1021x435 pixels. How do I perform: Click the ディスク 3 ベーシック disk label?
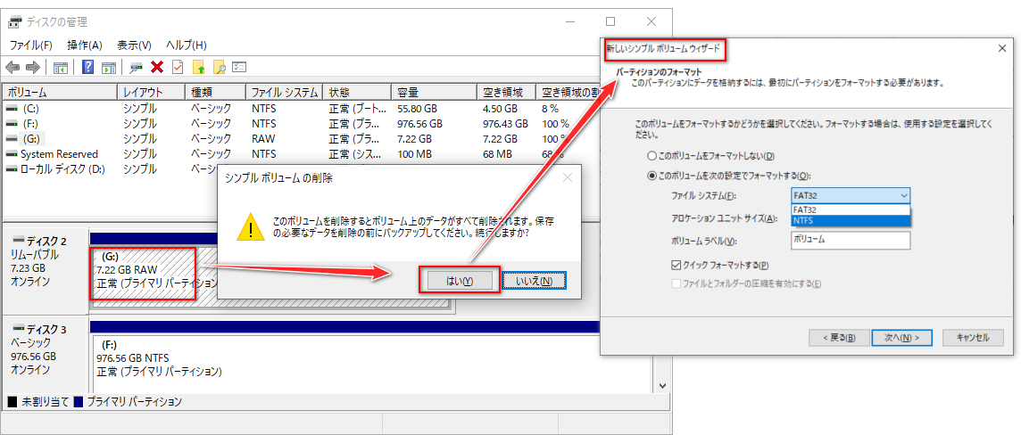coord(46,351)
